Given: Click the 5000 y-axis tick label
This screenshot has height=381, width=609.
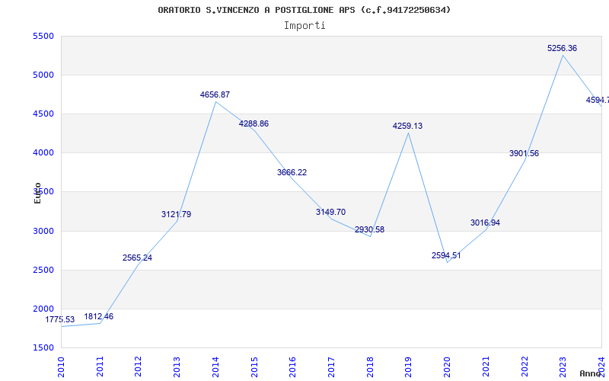Looking at the screenshot, I should [x=43, y=75].
